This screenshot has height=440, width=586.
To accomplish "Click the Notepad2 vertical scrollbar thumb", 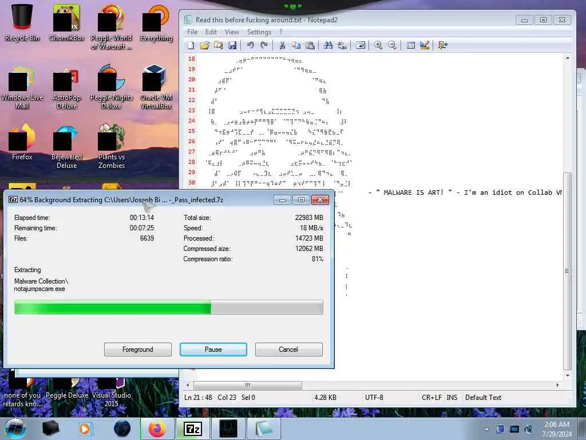I will (567, 270).
